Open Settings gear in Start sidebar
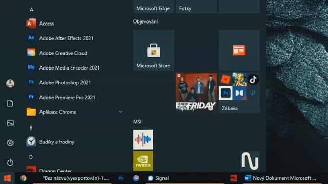 (x=10, y=143)
